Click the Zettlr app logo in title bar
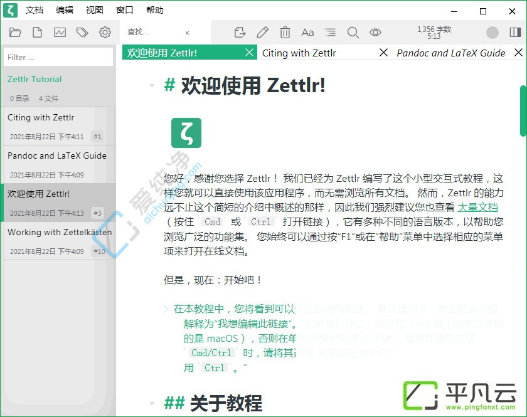Screen dimensions: 527x417 11,10
